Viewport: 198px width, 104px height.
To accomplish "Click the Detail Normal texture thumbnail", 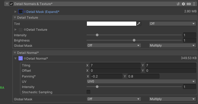I will [21, 58].
